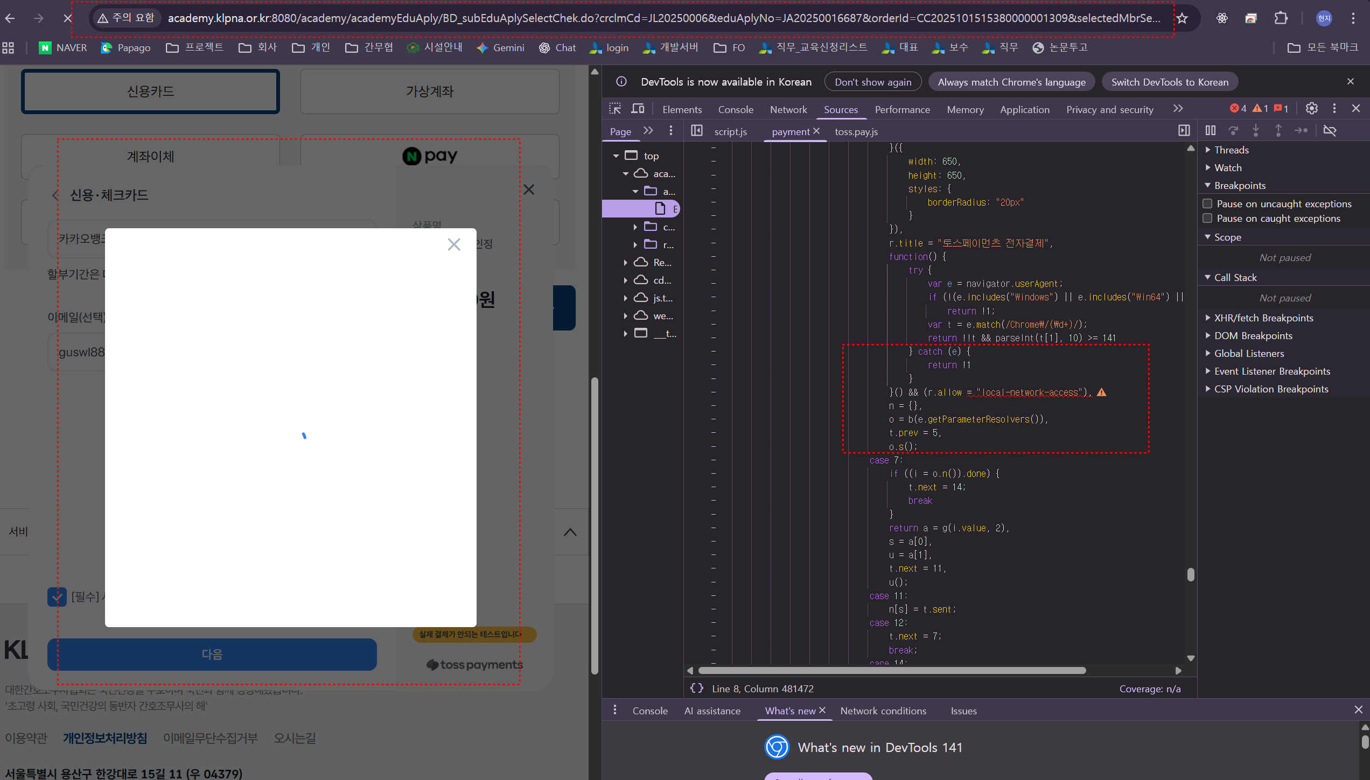Image resolution: width=1370 pixels, height=780 pixels.
Task: Enable Pause on caught exceptions
Action: (1208, 218)
